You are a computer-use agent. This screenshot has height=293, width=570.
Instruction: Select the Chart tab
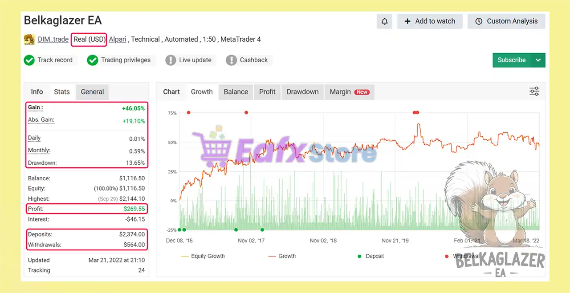pyautogui.click(x=171, y=92)
